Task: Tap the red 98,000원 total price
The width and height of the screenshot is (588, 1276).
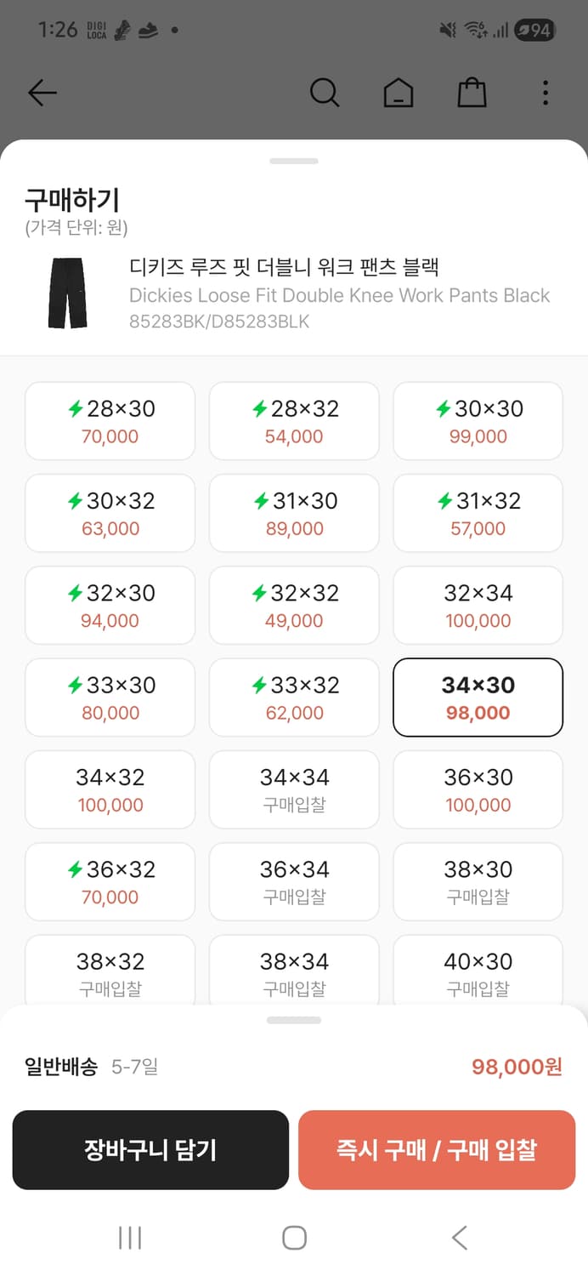Action: pos(517,1066)
